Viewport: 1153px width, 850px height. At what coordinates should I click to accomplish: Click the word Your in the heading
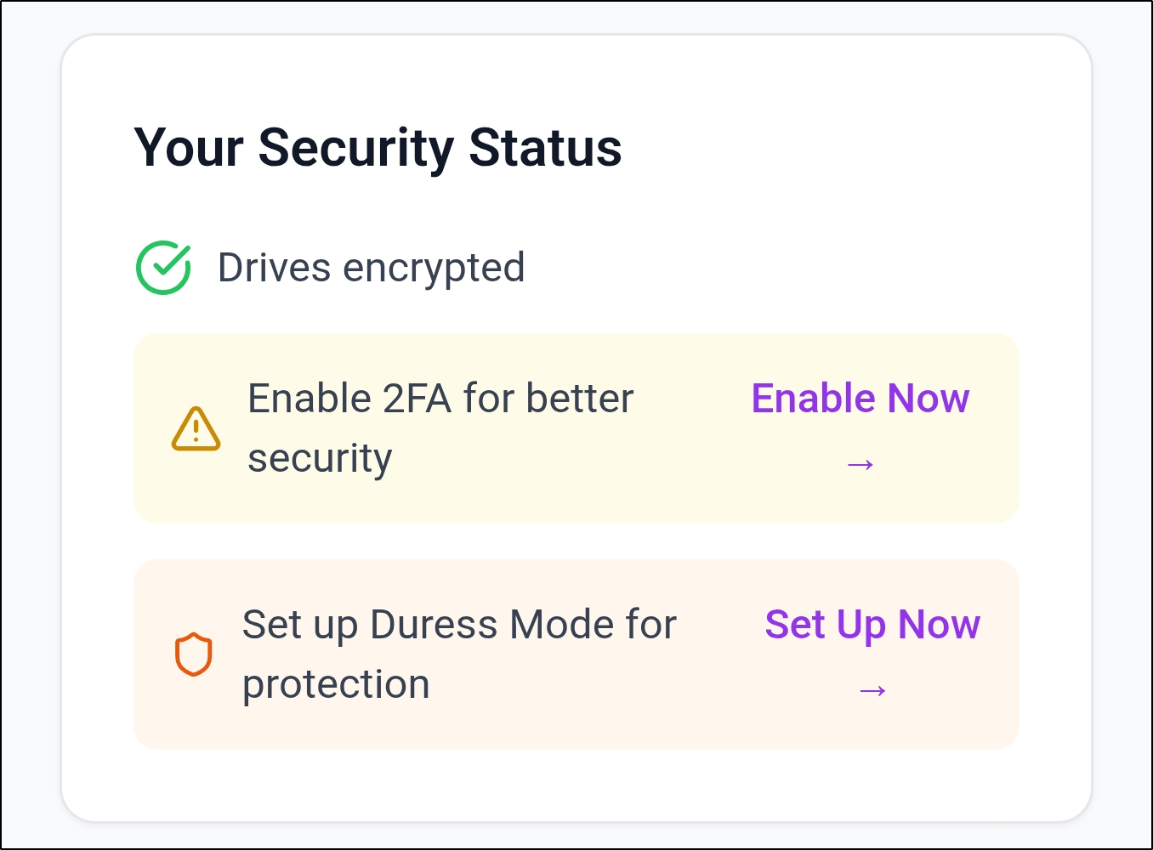point(190,148)
